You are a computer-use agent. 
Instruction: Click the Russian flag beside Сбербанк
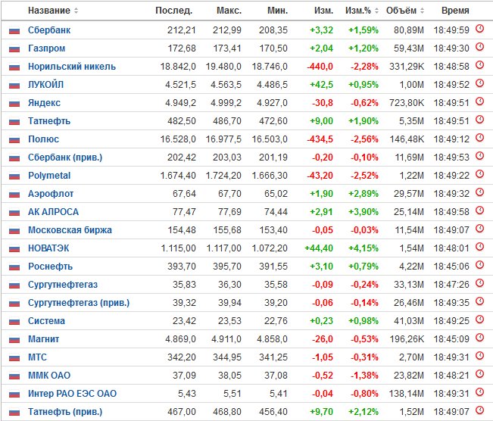pos(14,31)
